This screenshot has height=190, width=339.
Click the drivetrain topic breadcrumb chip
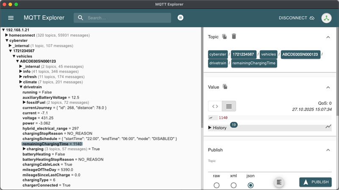218,63
